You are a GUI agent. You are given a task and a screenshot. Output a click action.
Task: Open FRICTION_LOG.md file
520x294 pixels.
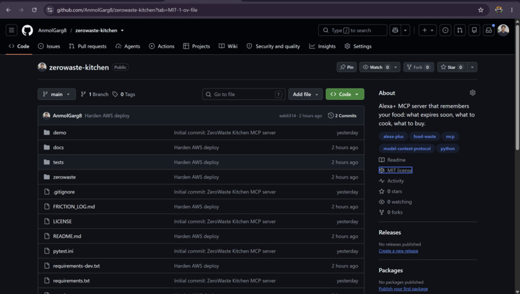(x=74, y=206)
